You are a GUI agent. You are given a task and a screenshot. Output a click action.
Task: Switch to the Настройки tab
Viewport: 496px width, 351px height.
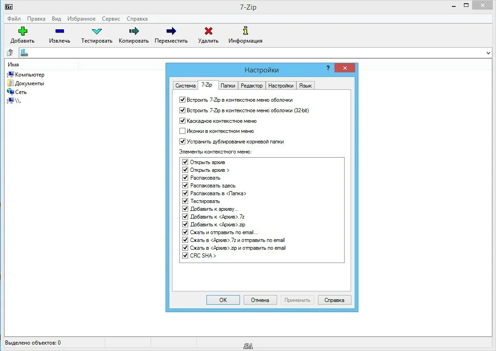(281, 86)
